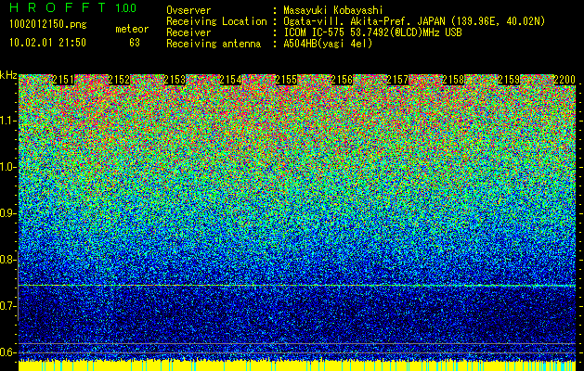This screenshot has width=584, height=371.
Task: Click the ICOM IC-575 receiver value
Action: (x=373, y=32)
